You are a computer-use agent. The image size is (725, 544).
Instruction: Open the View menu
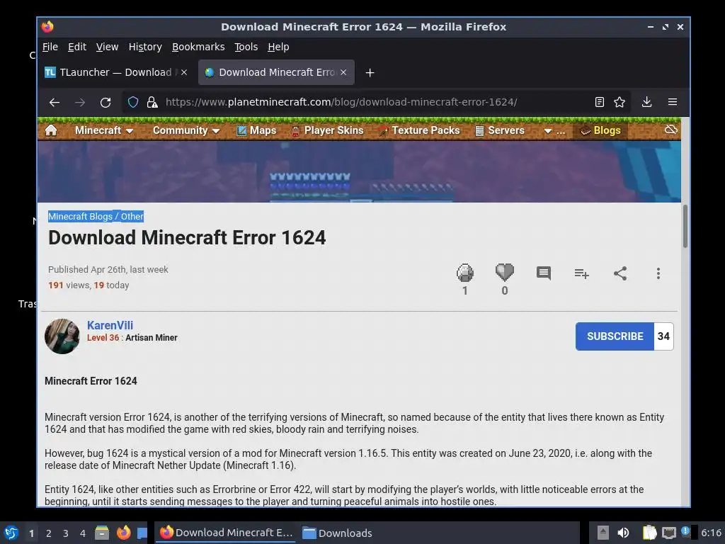click(108, 47)
